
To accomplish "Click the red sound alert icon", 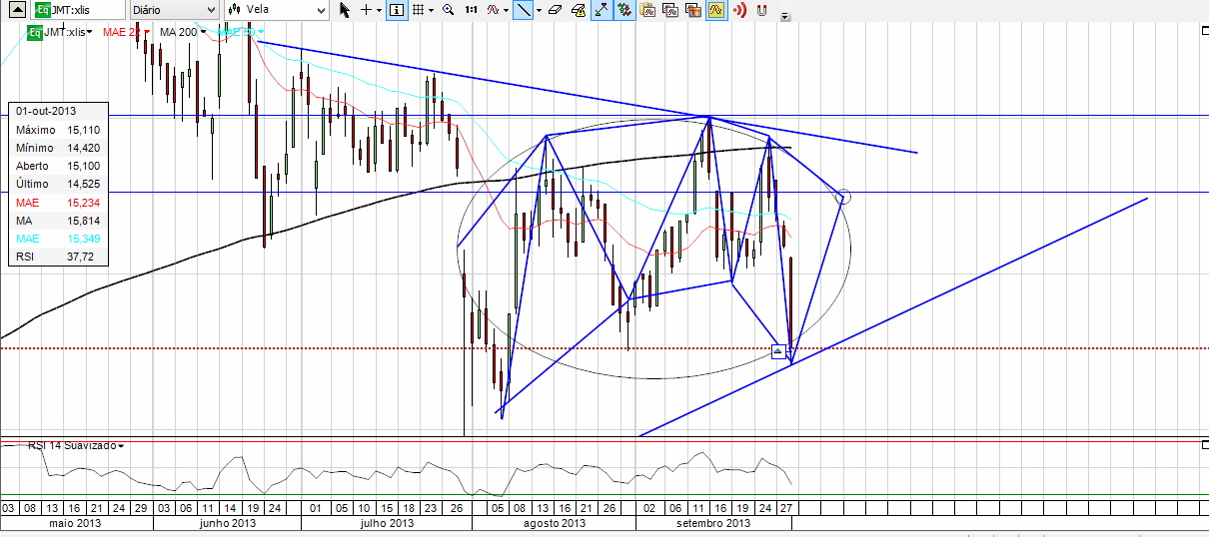I will [x=739, y=10].
